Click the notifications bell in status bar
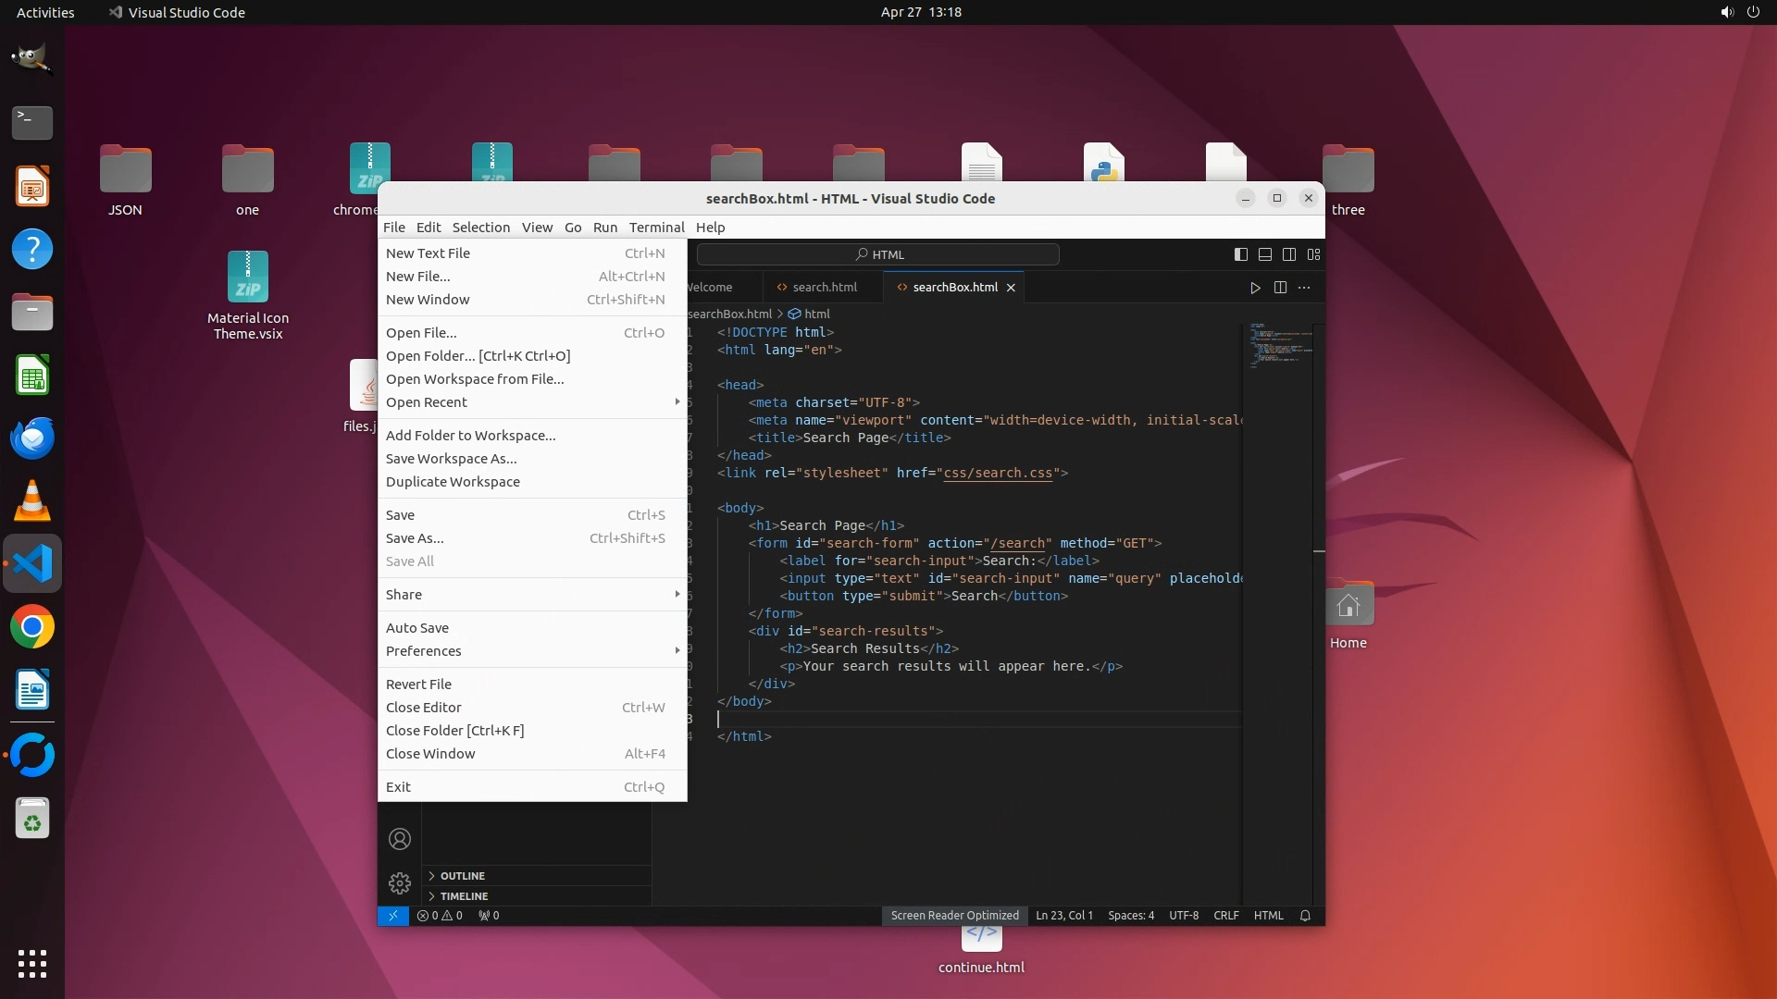1777x999 pixels. 1305,916
